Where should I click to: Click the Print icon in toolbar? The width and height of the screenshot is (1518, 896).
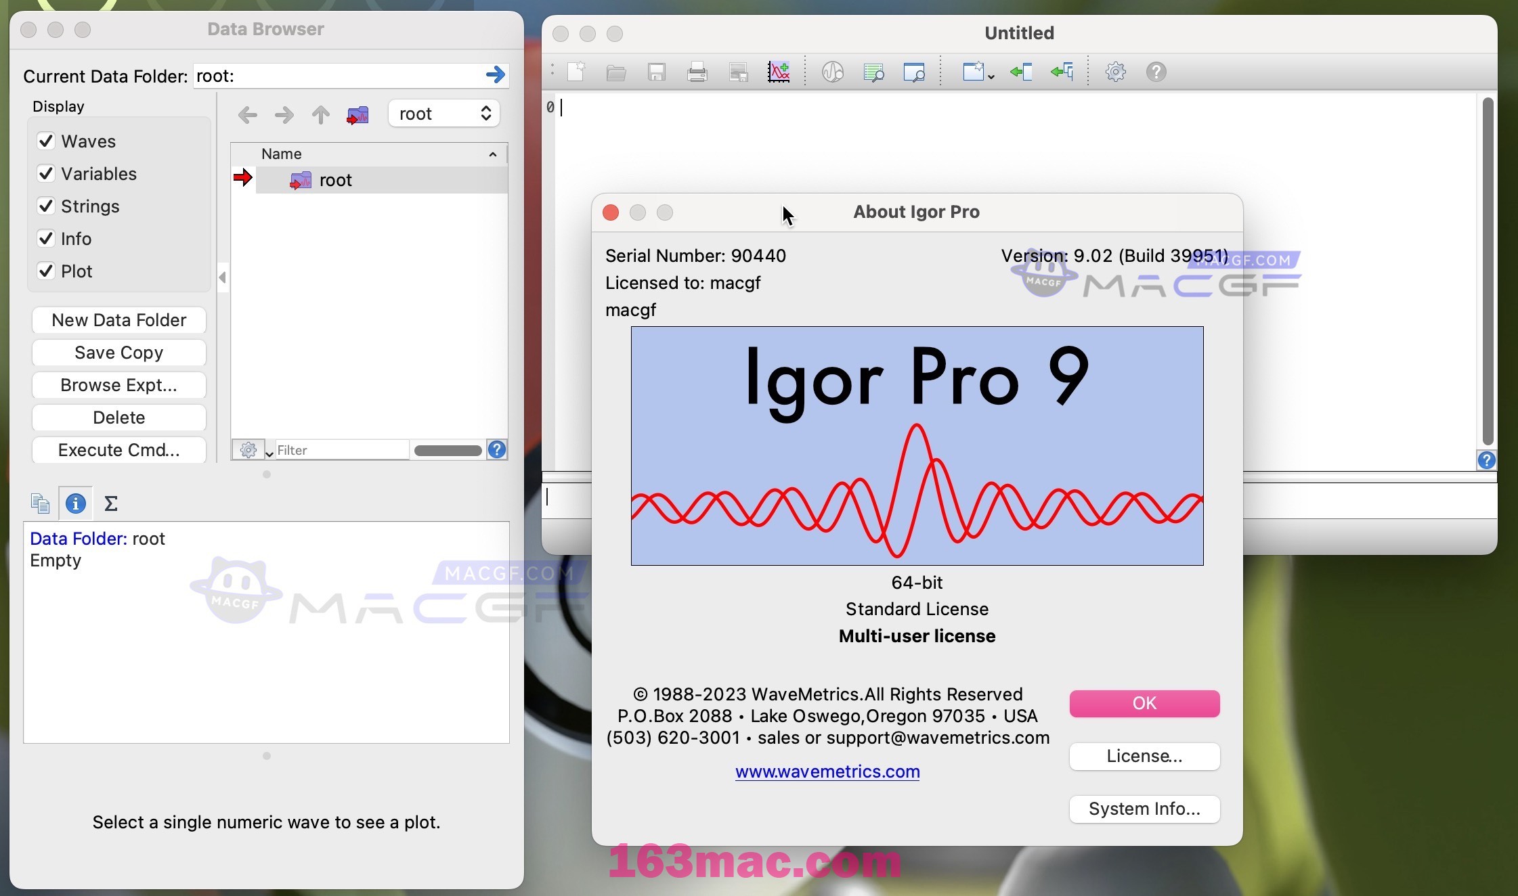tap(697, 72)
